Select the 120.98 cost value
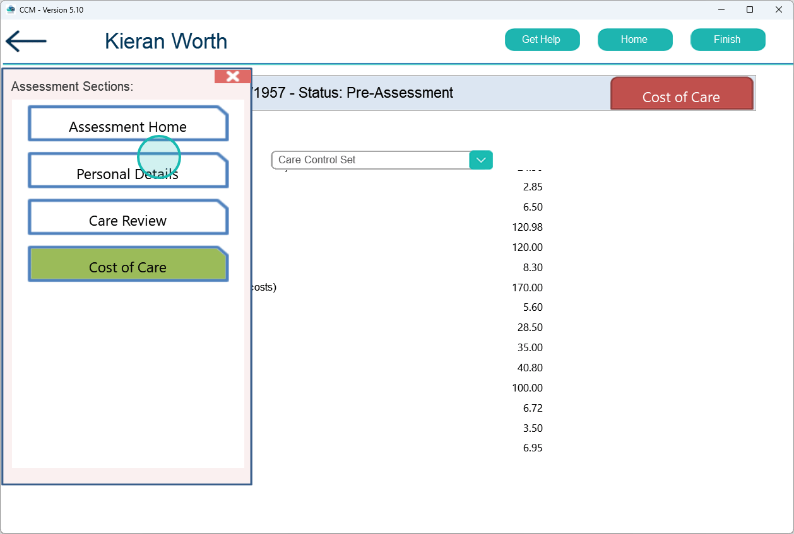This screenshot has width=794, height=534. coord(527,227)
